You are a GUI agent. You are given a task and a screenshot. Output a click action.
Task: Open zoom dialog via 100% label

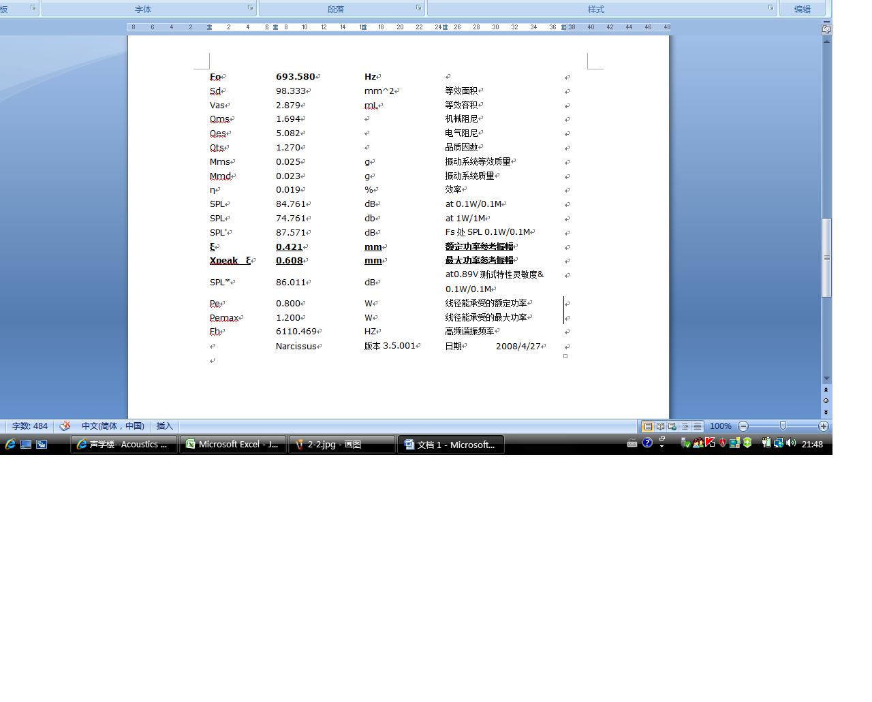click(x=720, y=426)
